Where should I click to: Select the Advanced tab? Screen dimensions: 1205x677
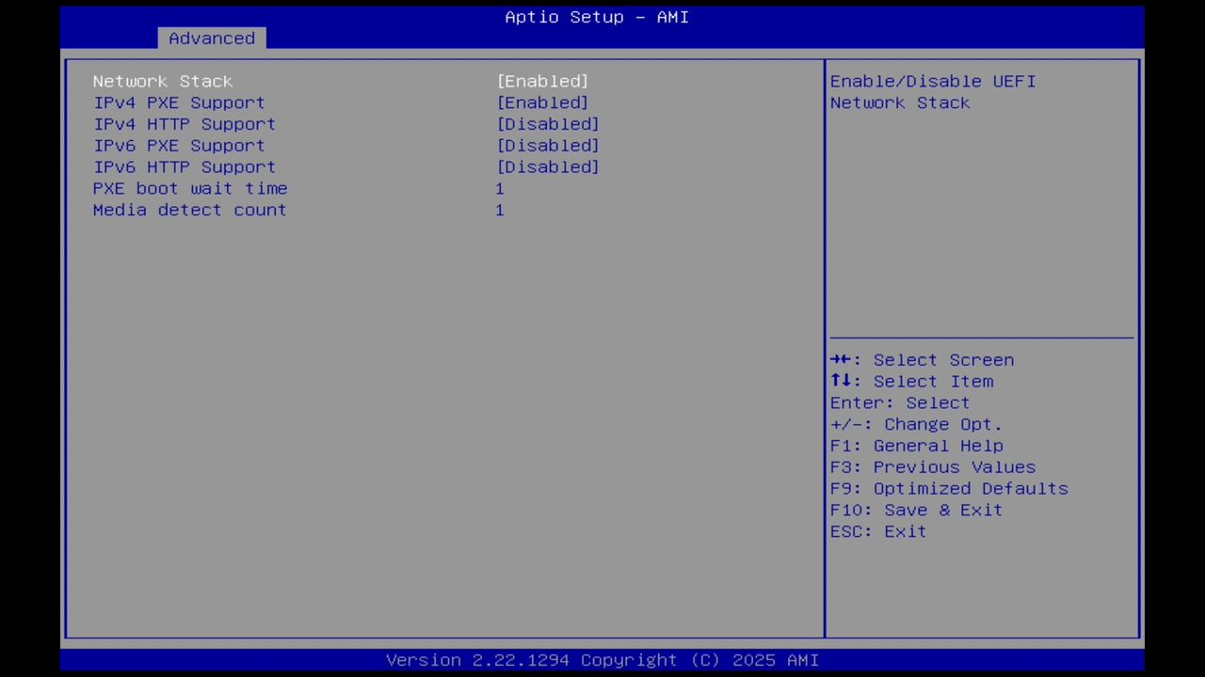[211, 38]
